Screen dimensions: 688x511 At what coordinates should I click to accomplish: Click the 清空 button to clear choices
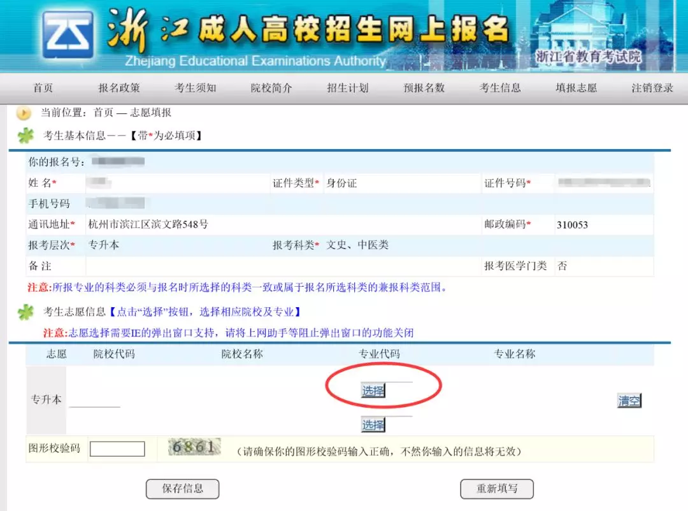[x=629, y=400]
